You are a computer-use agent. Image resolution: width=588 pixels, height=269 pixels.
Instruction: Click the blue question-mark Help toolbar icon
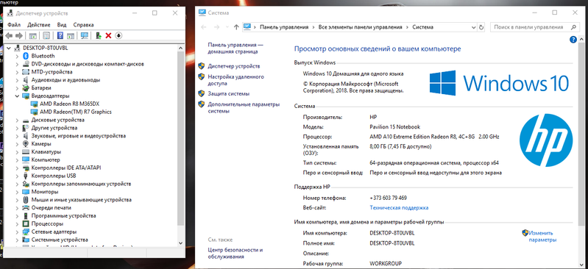coord(60,35)
